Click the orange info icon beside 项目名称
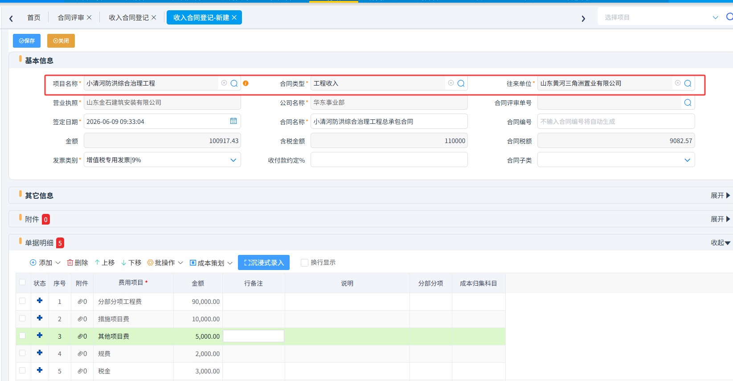733x381 pixels. tap(246, 83)
